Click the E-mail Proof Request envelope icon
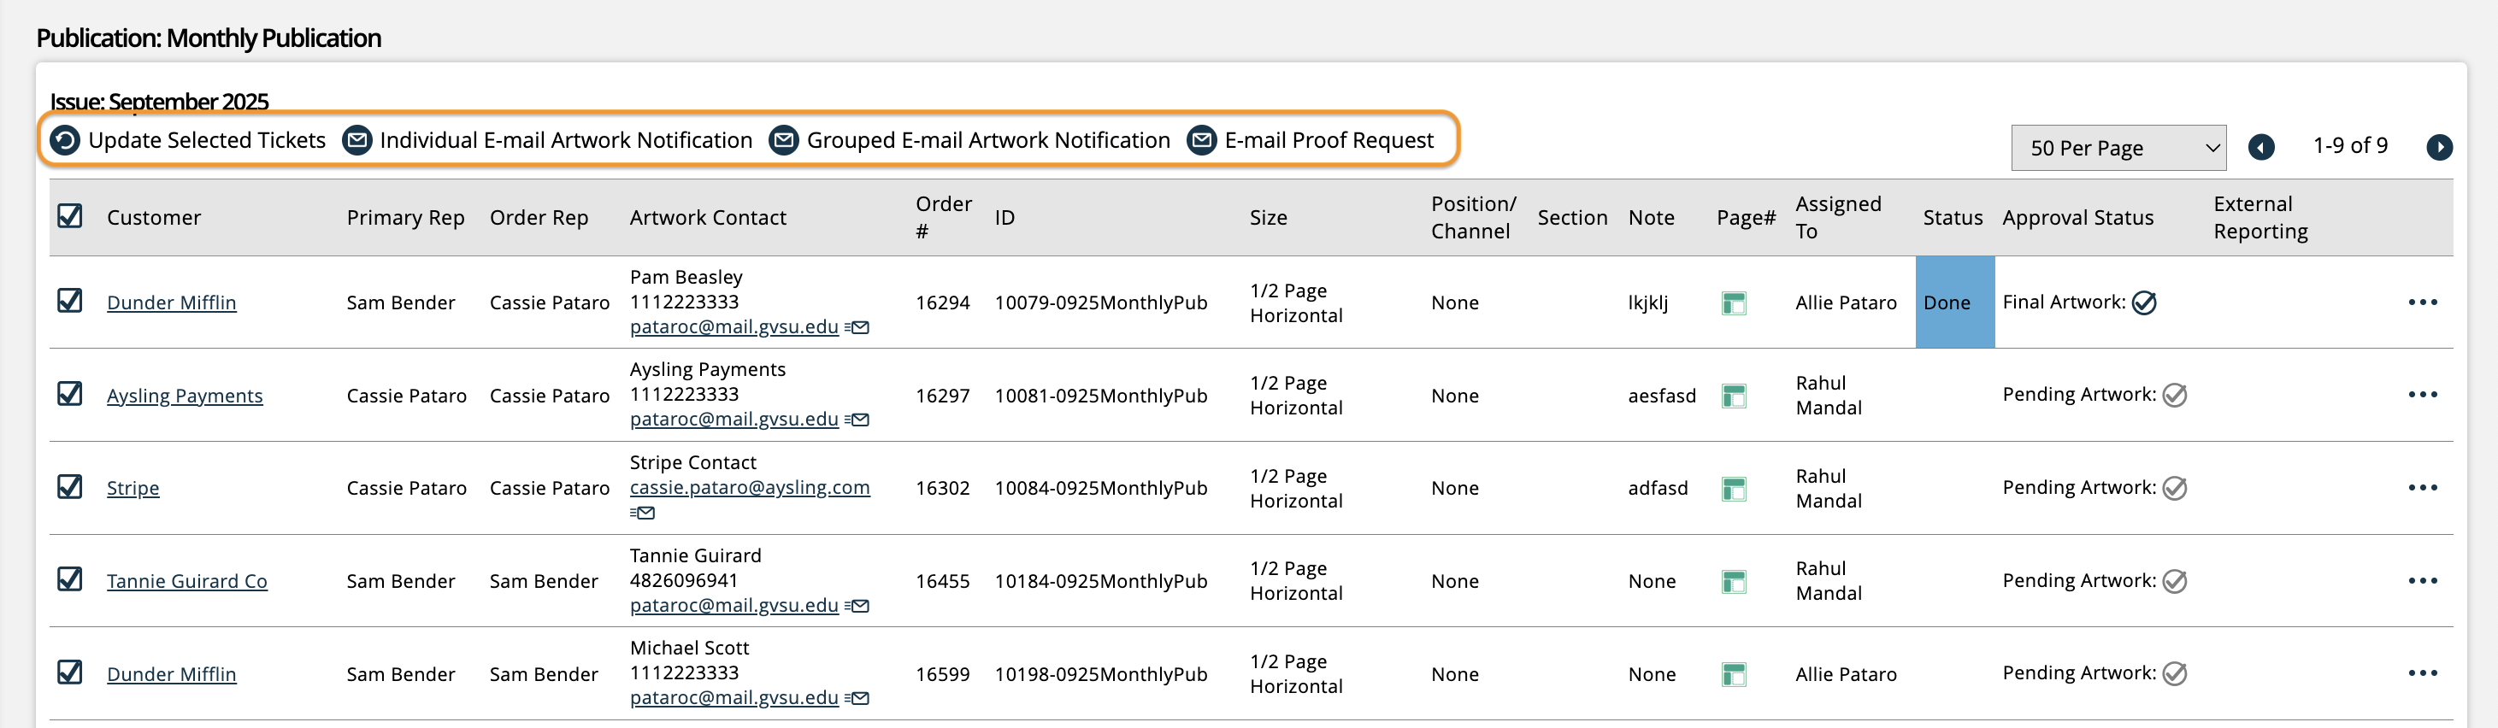This screenshot has width=2498, height=728. 1201,141
